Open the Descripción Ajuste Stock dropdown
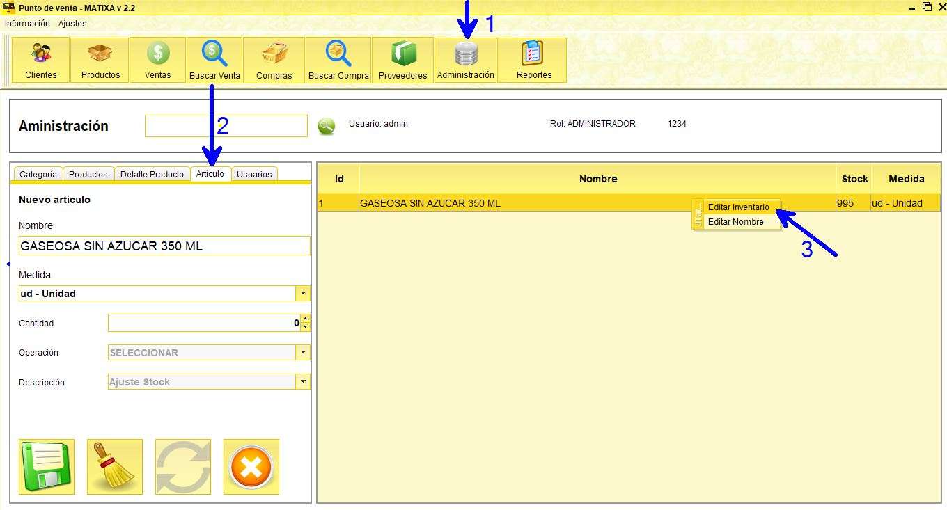The image size is (947, 510). pos(303,381)
